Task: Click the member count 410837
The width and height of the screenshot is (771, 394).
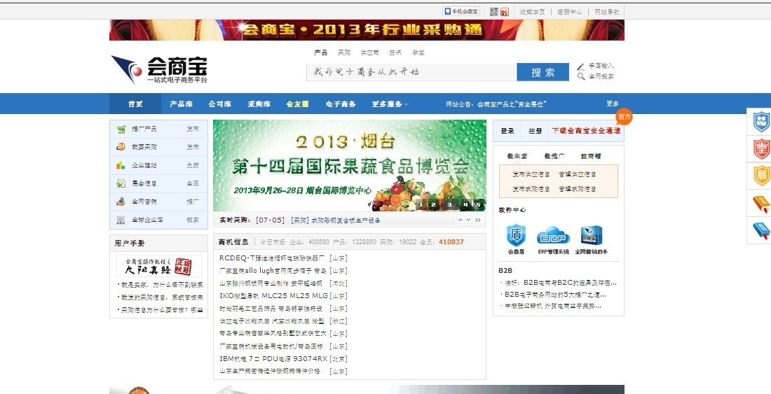Action: (451, 242)
